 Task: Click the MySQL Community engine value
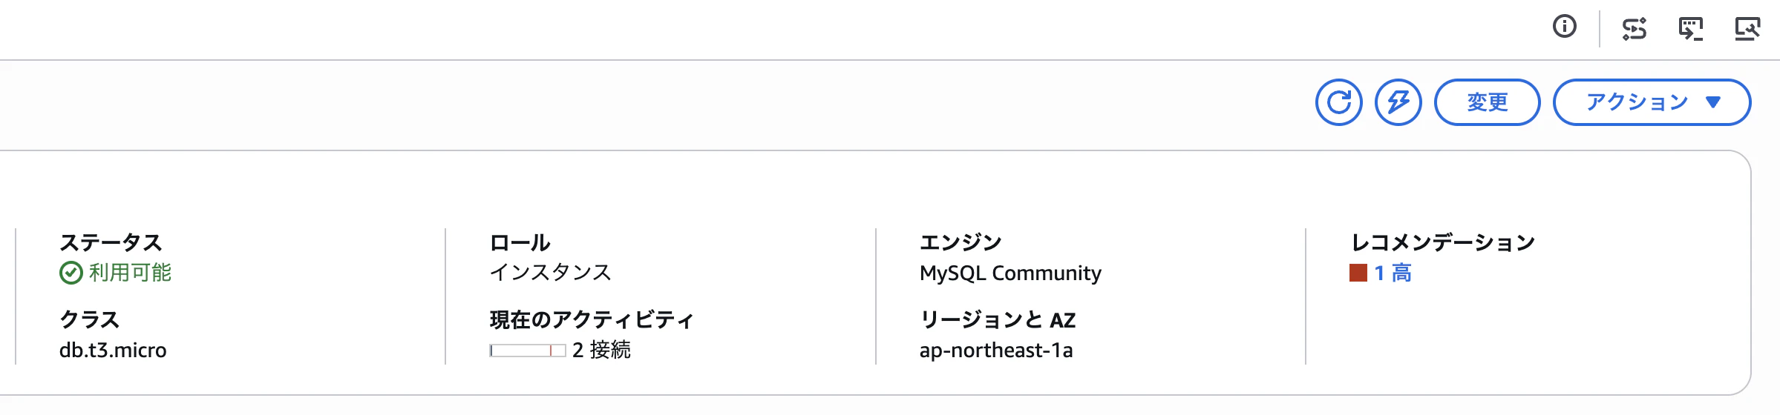tap(1010, 273)
